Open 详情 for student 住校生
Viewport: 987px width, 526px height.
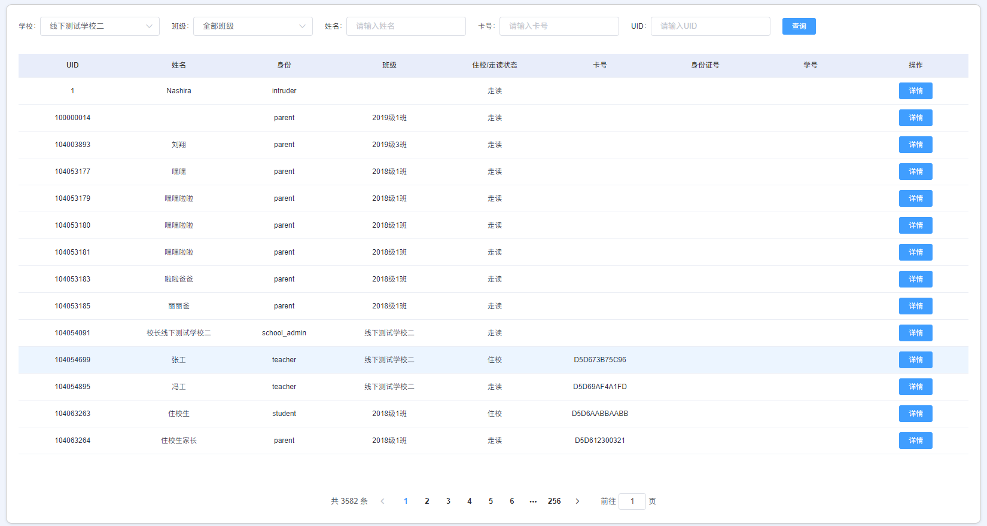coord(915,414)
